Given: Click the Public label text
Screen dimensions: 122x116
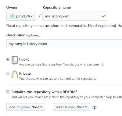Looking at the screenshot, I should [x=24, y=59].
